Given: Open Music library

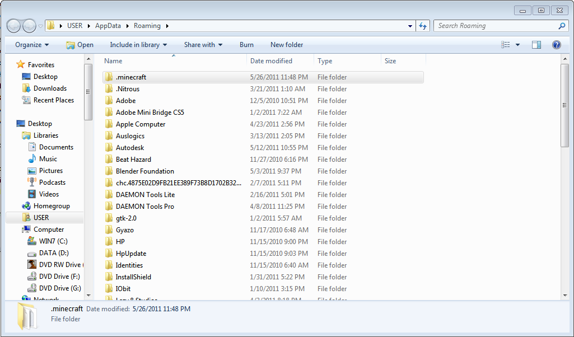Looking at the screenshot, I should (x=43, y=159).
